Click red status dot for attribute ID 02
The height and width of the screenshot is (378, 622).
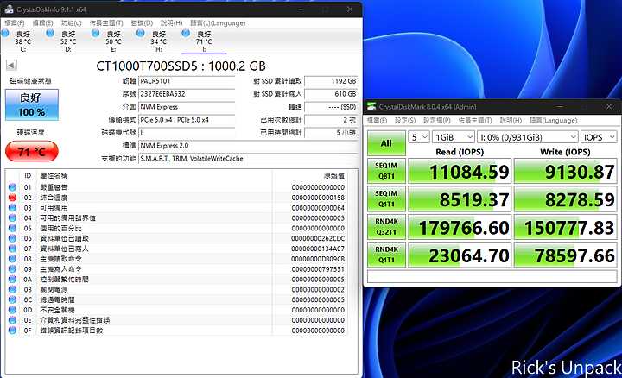[12, 198]
